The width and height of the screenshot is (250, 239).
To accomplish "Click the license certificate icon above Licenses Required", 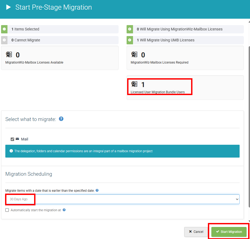I will [x=134, y=54].
